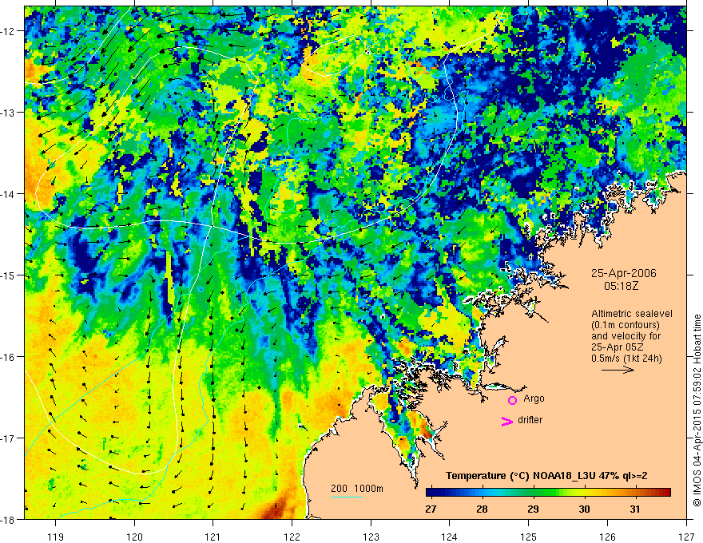Click the '05:18Z' time label
Viewport: 703px width, 543px height.
pos(621,286)
